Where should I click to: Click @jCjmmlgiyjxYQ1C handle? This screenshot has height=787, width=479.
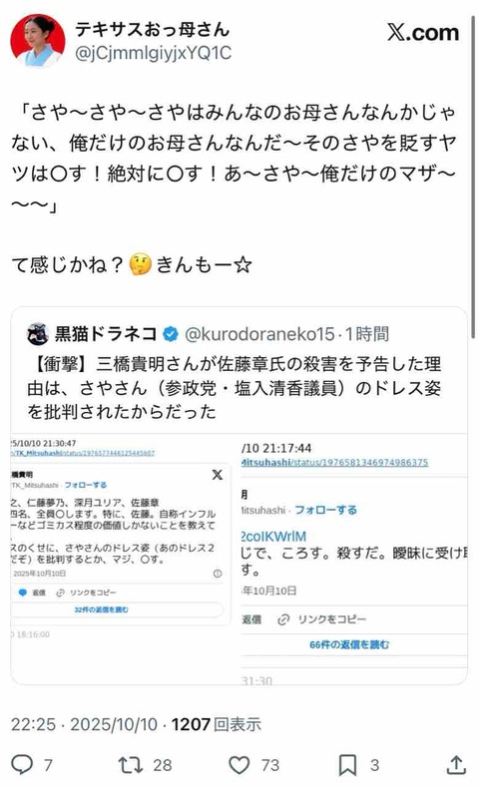point(153,53)
